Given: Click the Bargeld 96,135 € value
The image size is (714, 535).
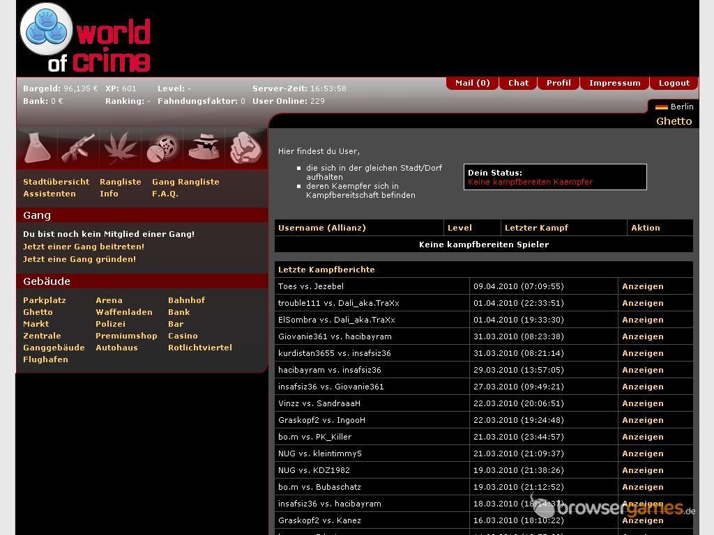Looking at the screenshot, I should pyautogui.click(x=80, y=88).
